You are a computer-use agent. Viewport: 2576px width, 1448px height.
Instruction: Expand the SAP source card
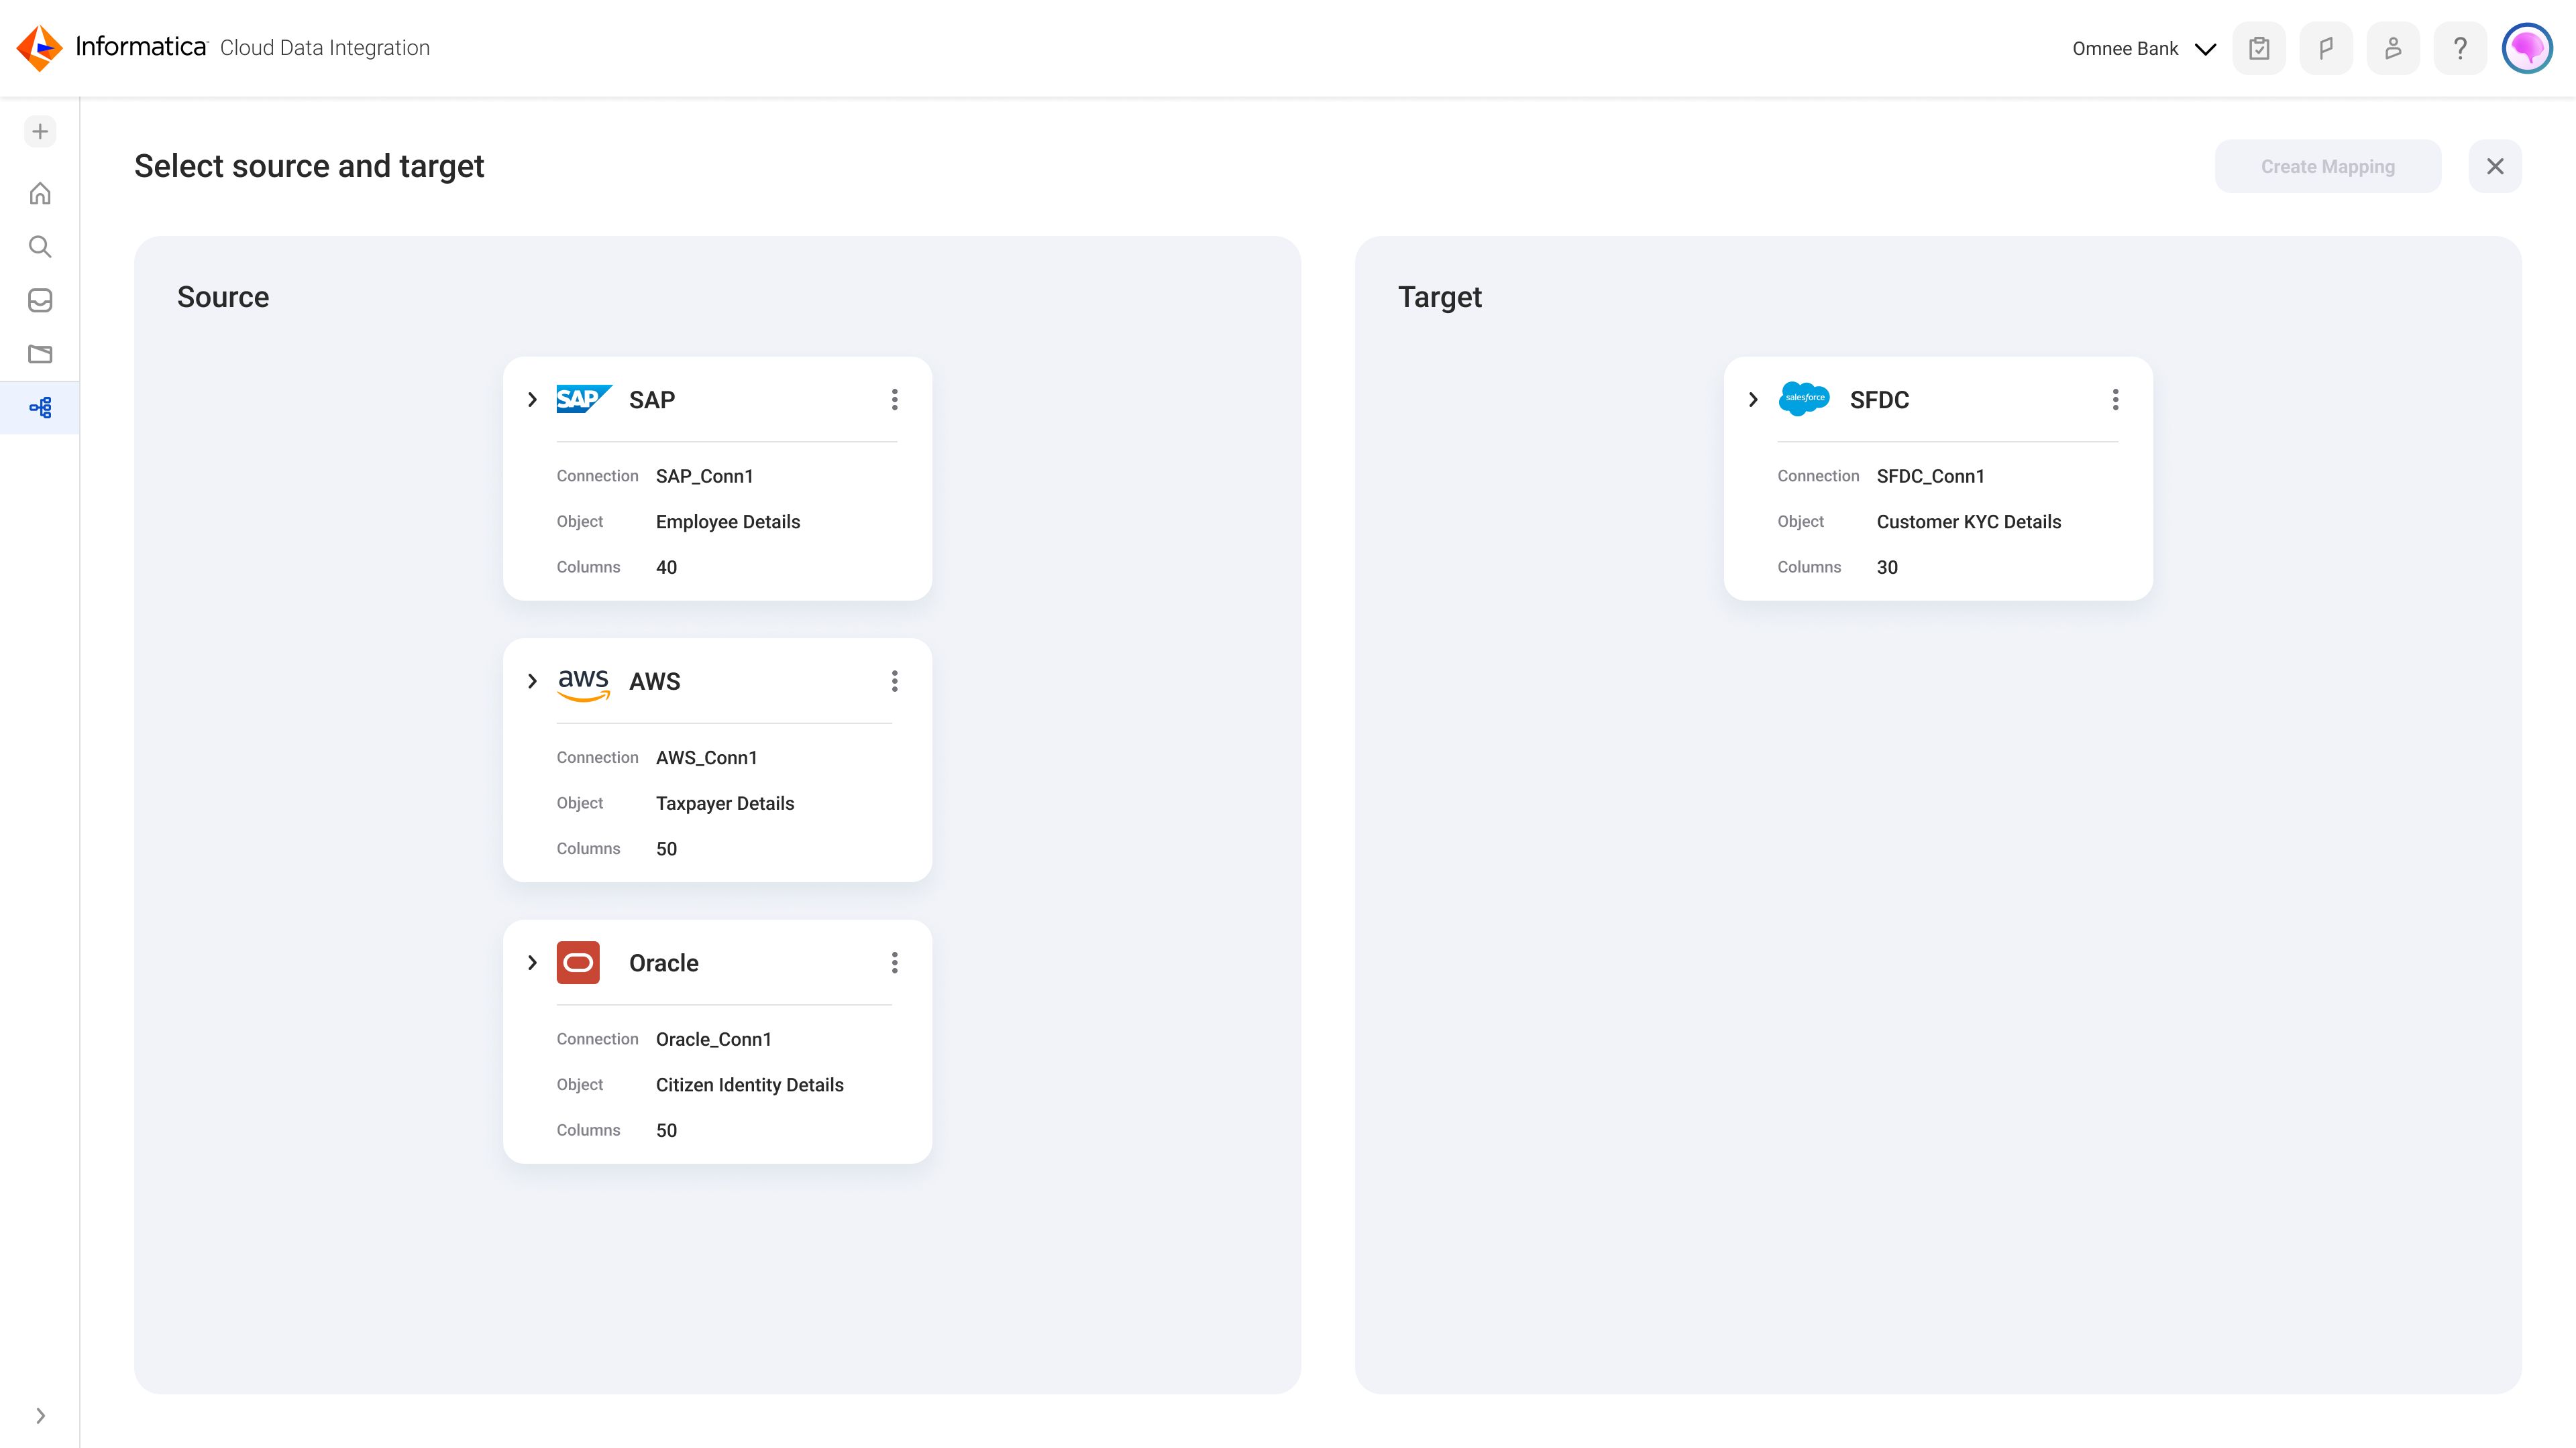click(532, 400)
